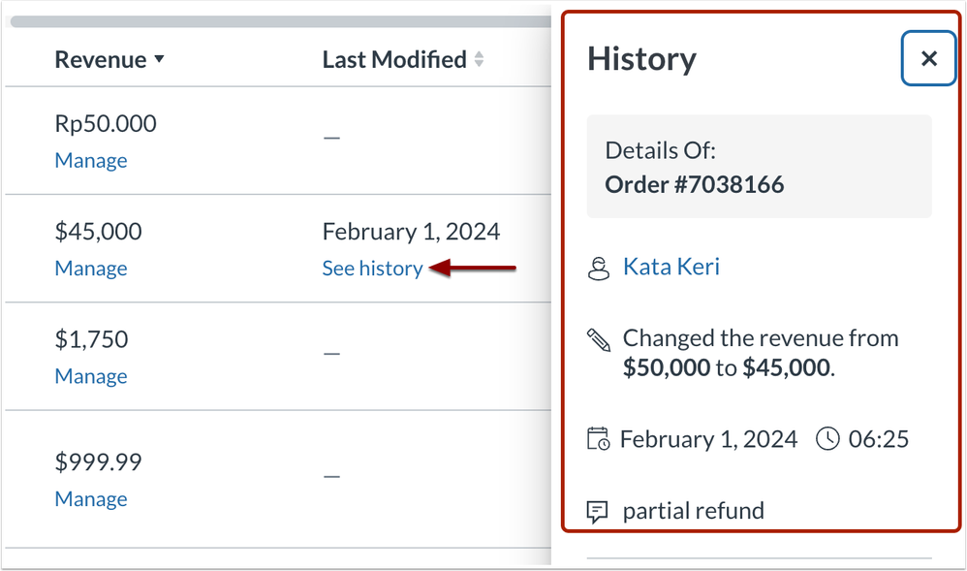The width and height of the screenshot is (967, 571).
Task: Click the pencil icon beside revenue change
Action: [599, 339]
